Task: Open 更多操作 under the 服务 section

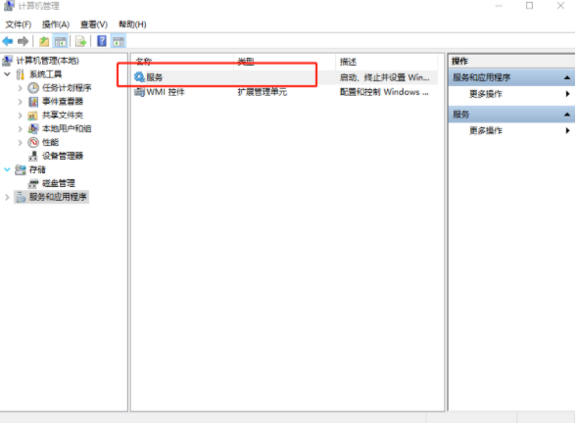Action: [486, 130]
